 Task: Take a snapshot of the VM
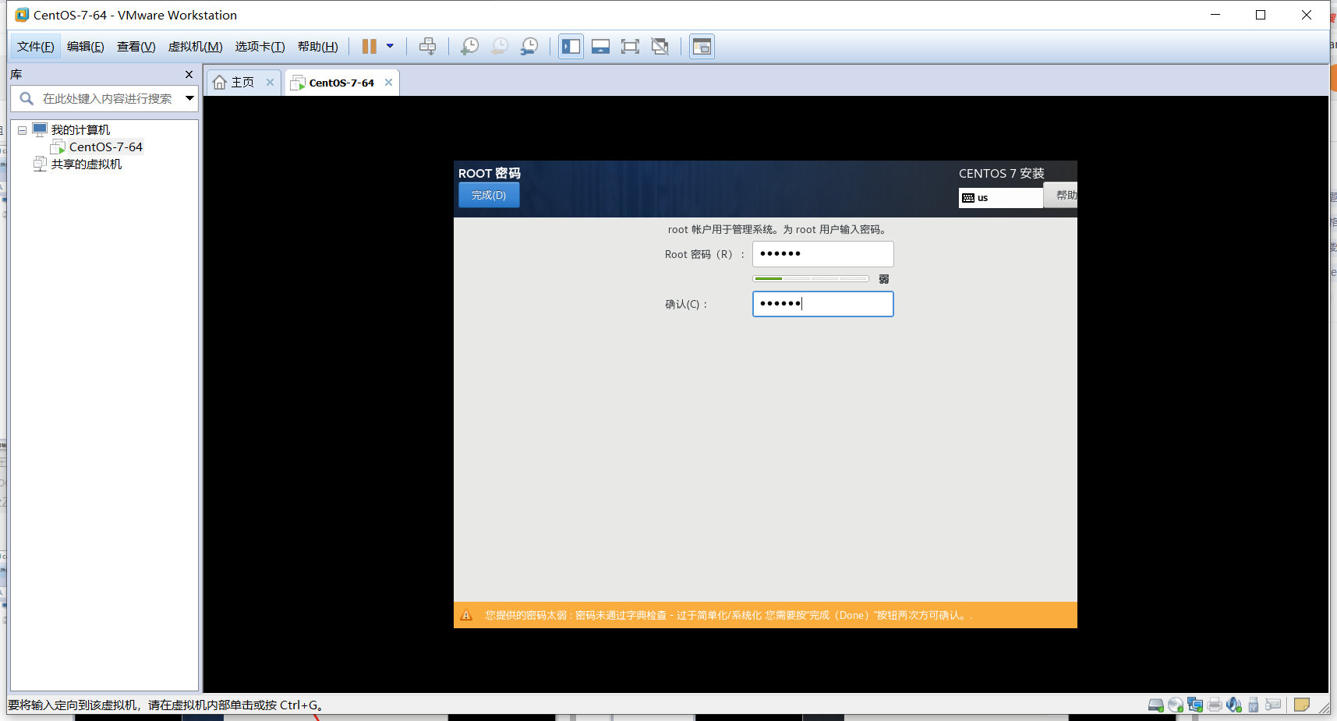[x=469, y=47]
